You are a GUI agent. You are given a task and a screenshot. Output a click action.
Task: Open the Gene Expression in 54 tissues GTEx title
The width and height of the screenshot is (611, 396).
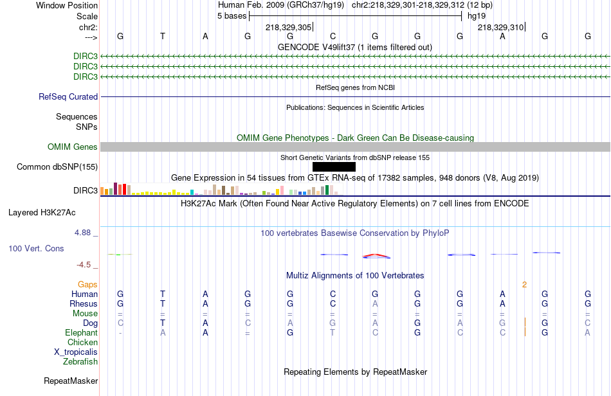coord(355,178)
